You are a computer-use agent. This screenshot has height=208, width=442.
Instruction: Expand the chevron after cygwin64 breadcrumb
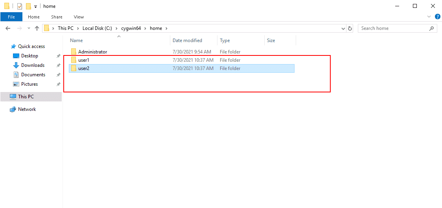point(145,28)
